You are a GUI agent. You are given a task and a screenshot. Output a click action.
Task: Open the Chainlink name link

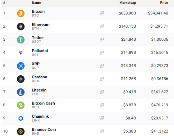(x=40, y=116)
